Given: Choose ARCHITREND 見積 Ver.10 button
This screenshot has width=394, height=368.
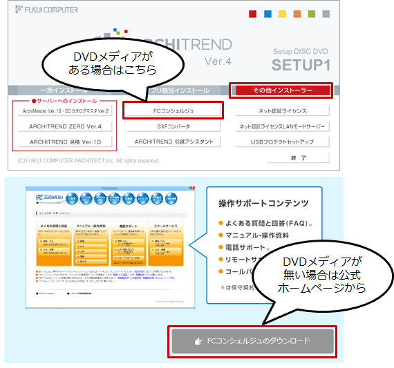Looking at the screenshot, I should click(65, 142).
